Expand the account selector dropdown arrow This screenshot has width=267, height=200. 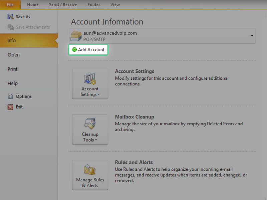click(252, 36)
